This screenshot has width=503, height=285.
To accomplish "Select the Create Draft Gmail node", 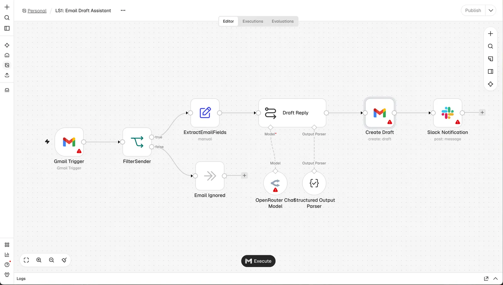I will pos(380,113).
